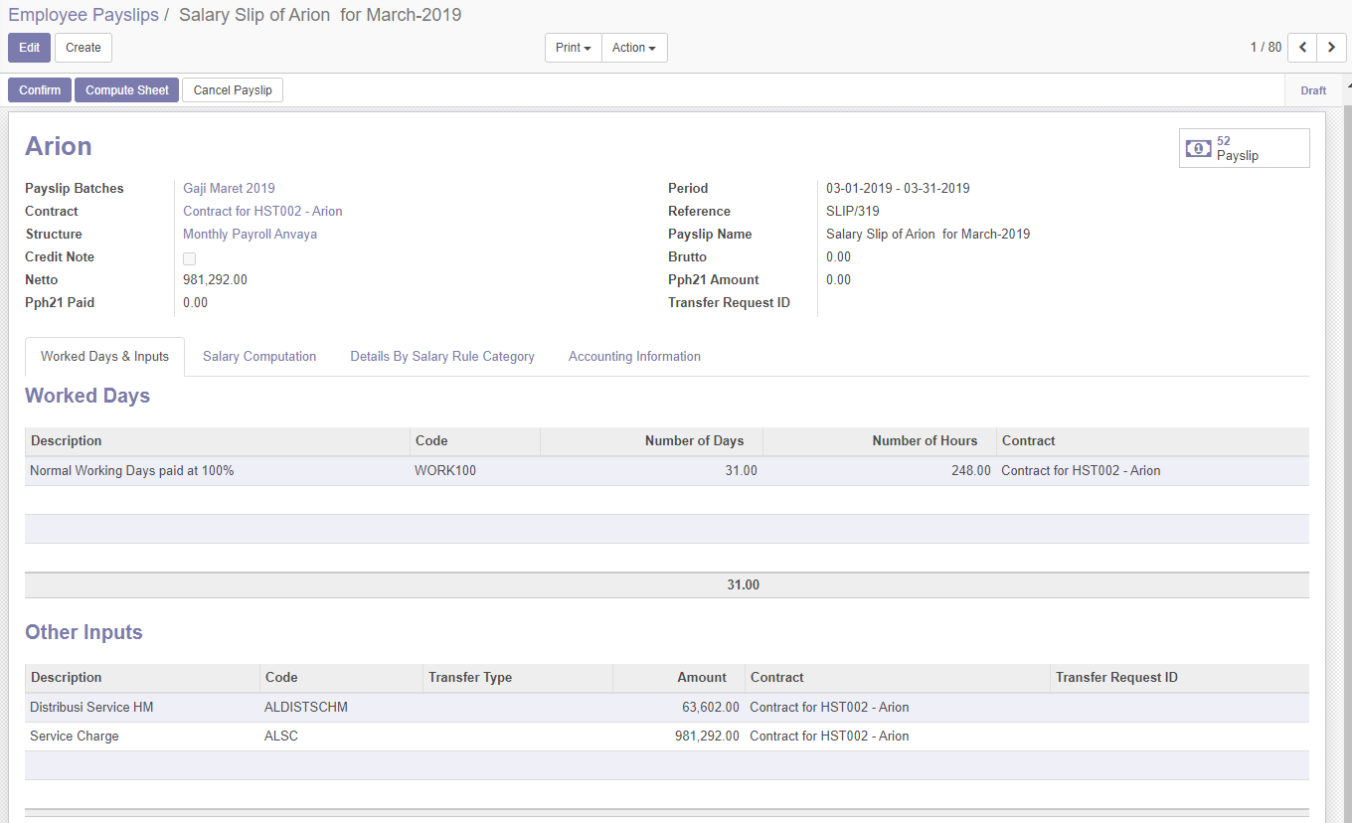Open the Print dropdown
The width and height of the screenshot is (1352, 823).
[x=574, y=48]
